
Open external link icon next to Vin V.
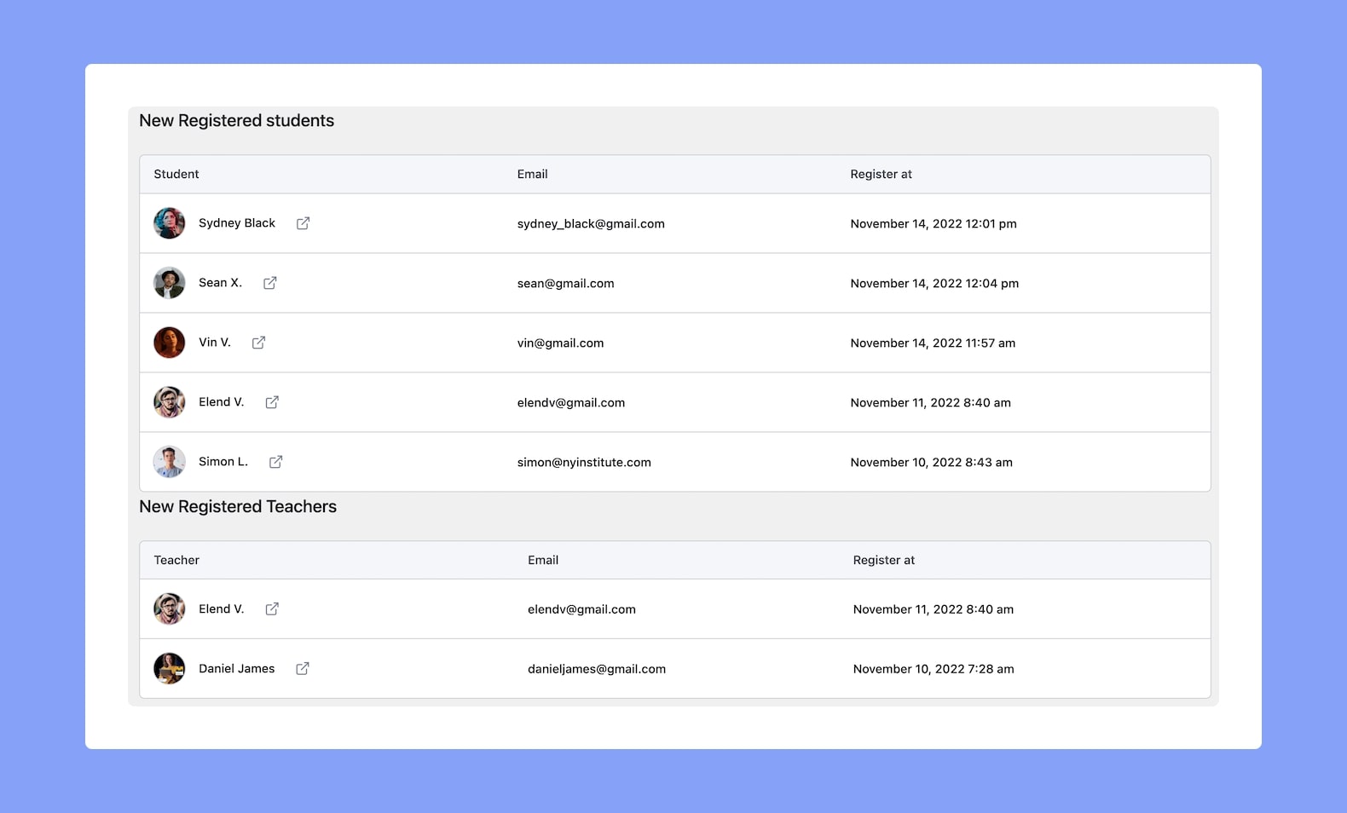tap(258, 343)
